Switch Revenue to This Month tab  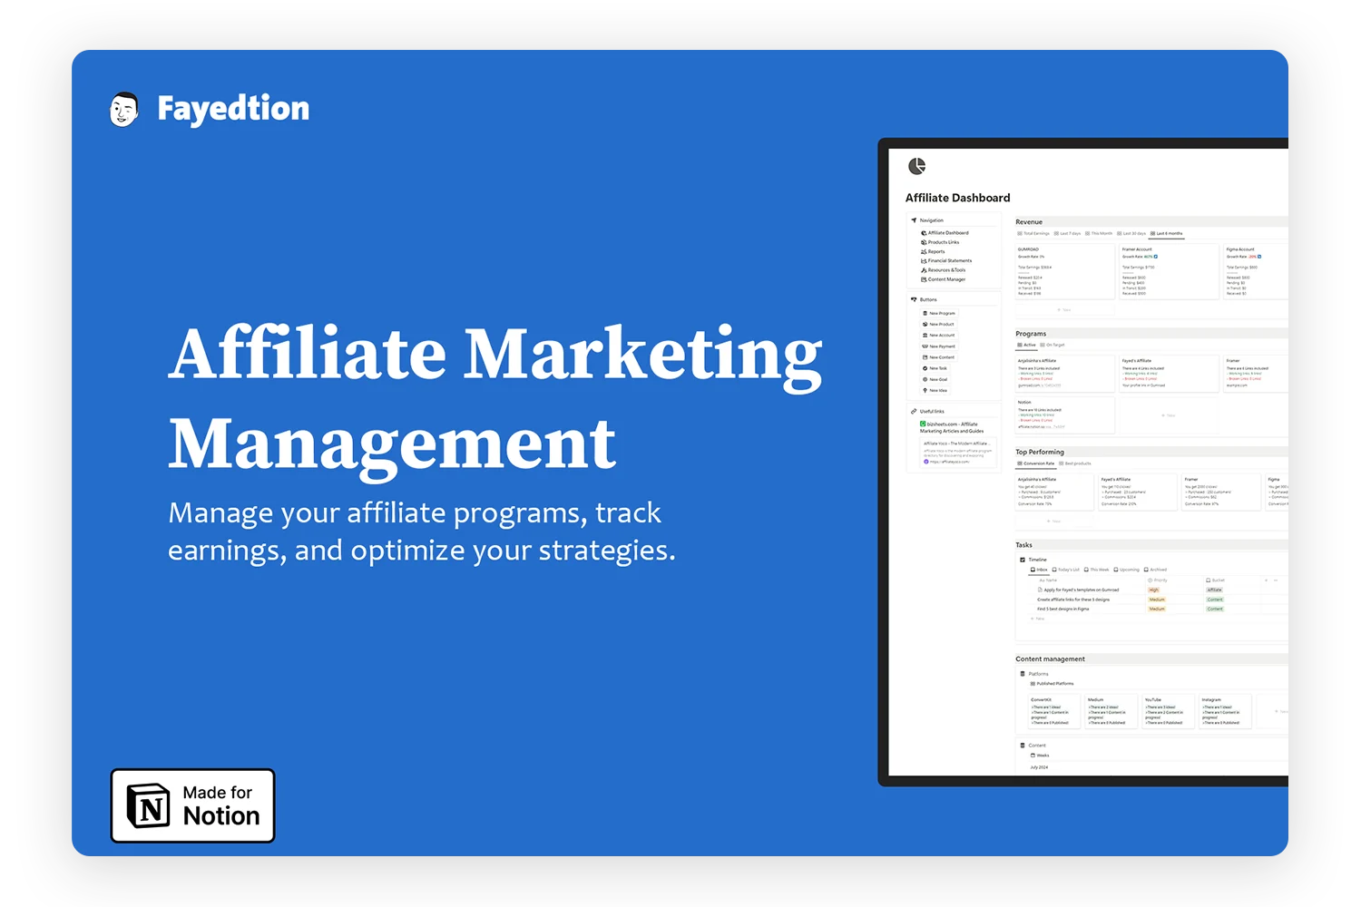[x=1099, y=233]
